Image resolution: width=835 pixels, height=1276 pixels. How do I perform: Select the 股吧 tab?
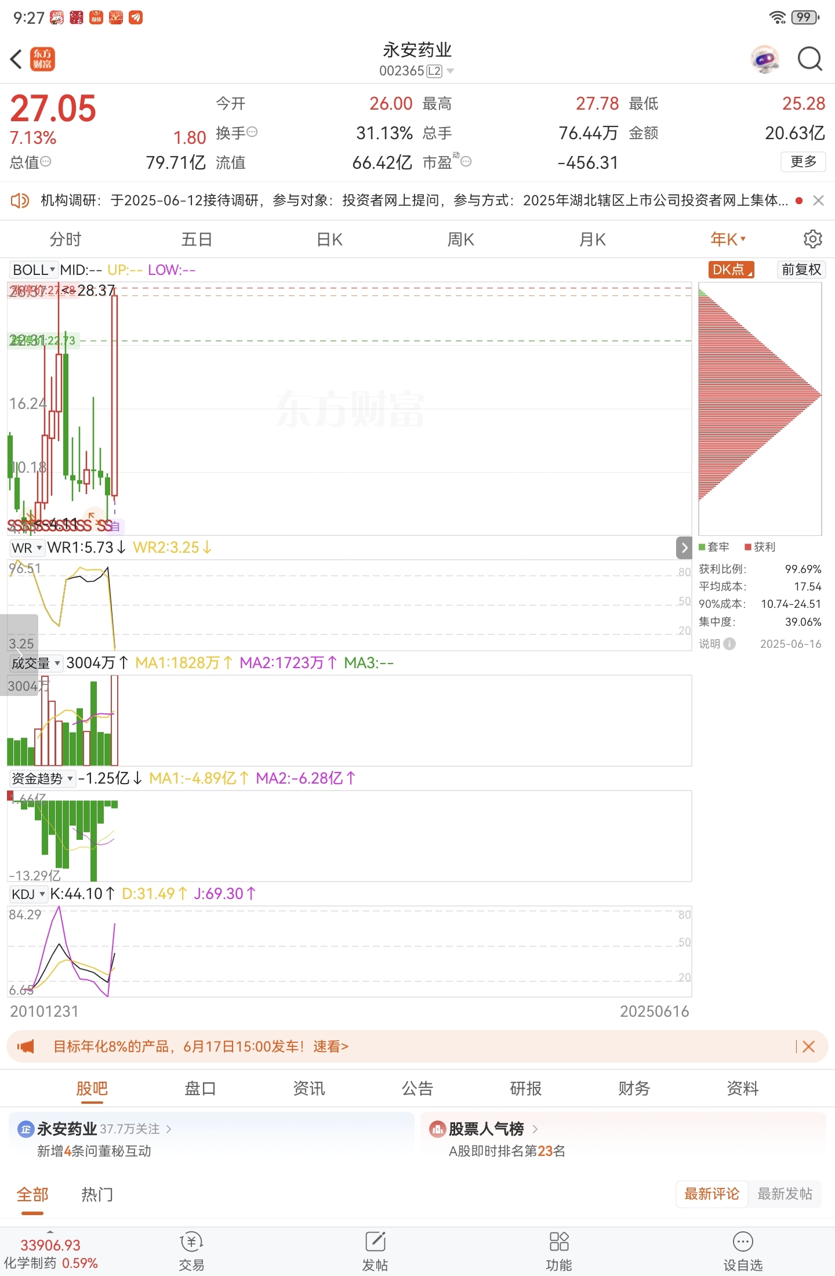[x=92, y=1089]
